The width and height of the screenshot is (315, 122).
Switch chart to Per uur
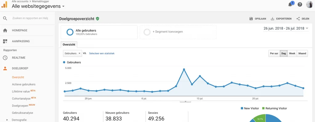tap(274, 53)
